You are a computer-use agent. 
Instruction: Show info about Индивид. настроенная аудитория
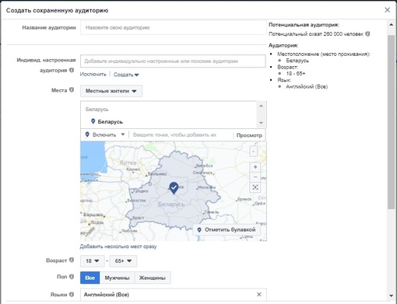pyautogui.click(x=72, y=70)
